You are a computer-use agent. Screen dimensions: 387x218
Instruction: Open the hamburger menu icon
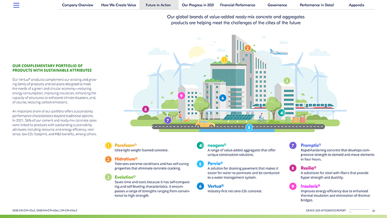16,5
